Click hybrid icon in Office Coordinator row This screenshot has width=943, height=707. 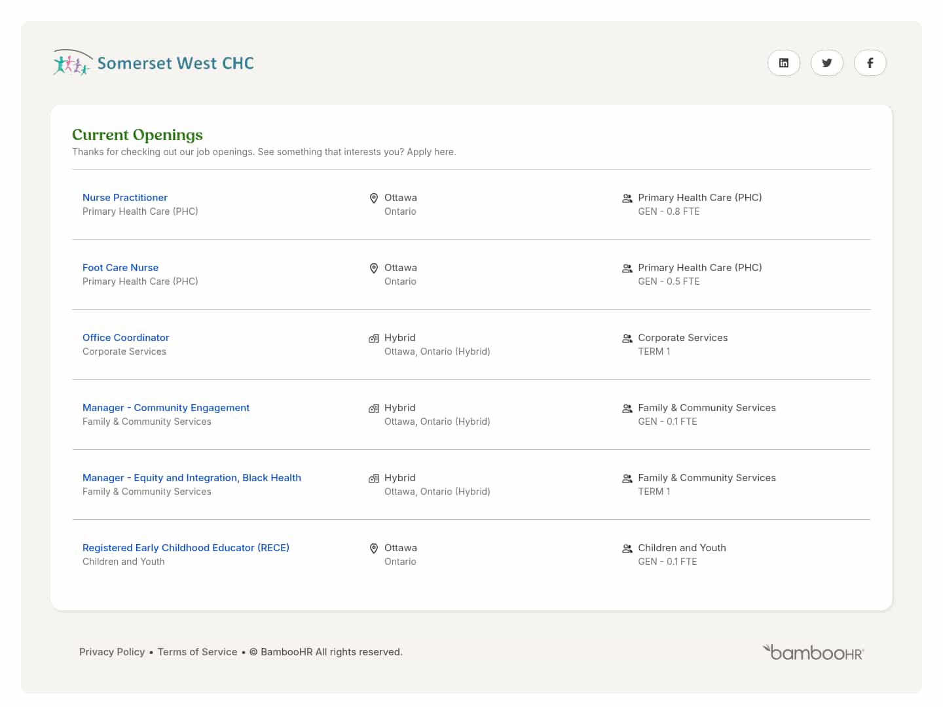374,338
